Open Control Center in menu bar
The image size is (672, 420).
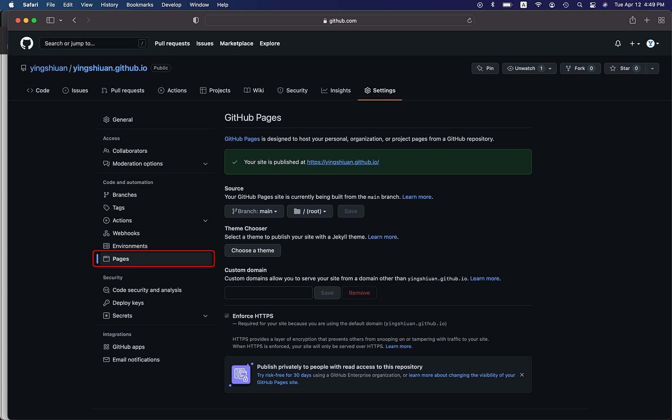click(593, 5)
